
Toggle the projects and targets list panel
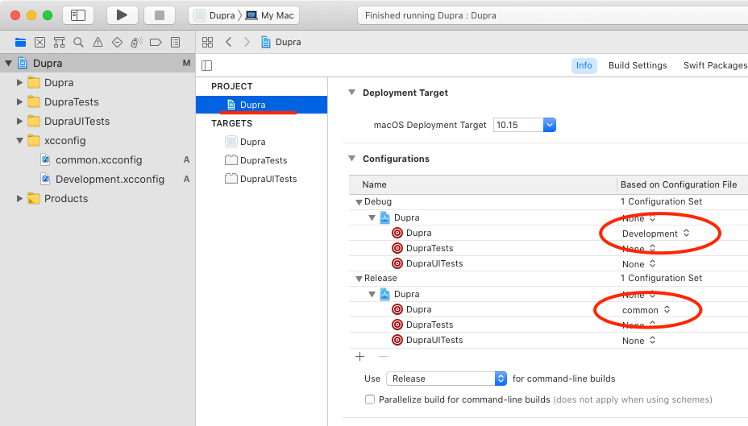(x=207, y=65)
